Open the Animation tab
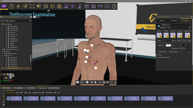 [30, 88]
